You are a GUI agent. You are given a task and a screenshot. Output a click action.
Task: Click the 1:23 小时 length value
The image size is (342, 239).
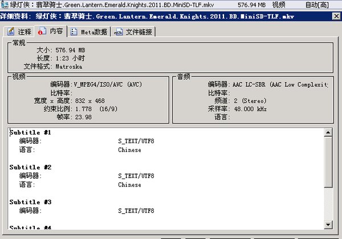click(70, 58)
